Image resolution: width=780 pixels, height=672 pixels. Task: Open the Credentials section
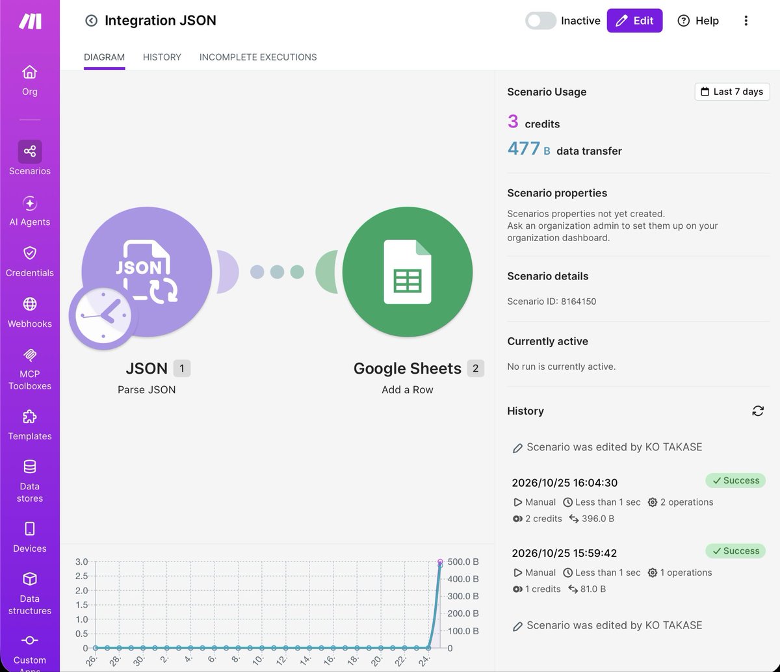point(30,261)
